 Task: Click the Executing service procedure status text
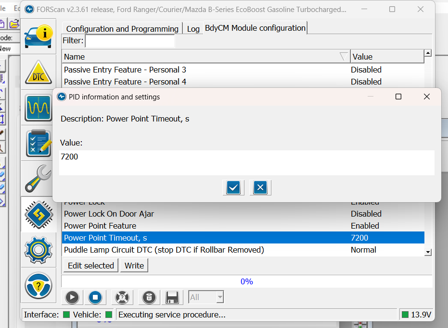pyautogui.click(x=172, y=315)
